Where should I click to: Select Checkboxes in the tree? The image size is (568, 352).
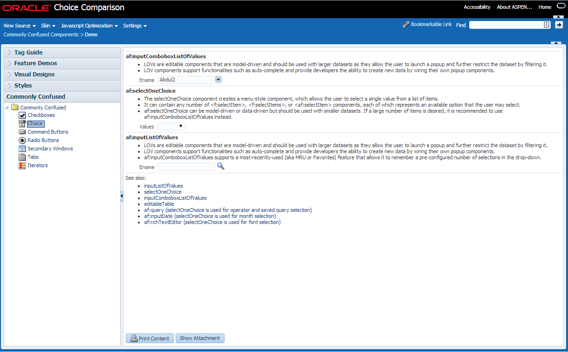pyautogui.click(x=41, y=115)
